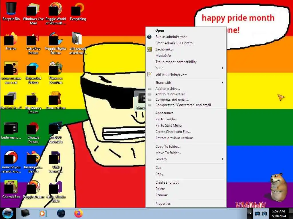Launch Chuzzle Deluxe shortcut

[x=33, y=132]
